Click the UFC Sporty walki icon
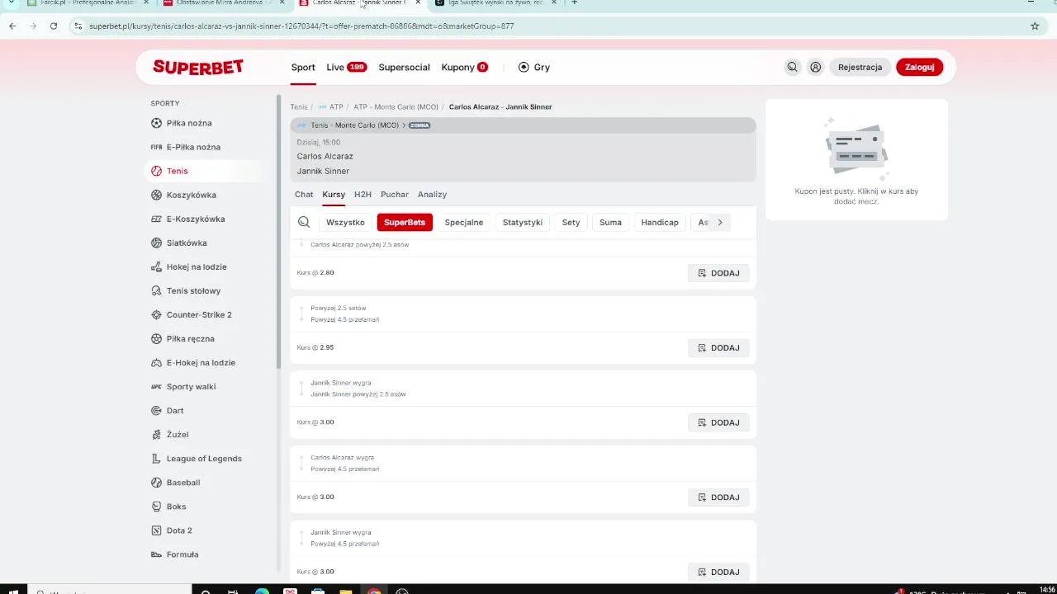Screen dimensions: 1057x594 pyautogui.click(x=156, y=386)
